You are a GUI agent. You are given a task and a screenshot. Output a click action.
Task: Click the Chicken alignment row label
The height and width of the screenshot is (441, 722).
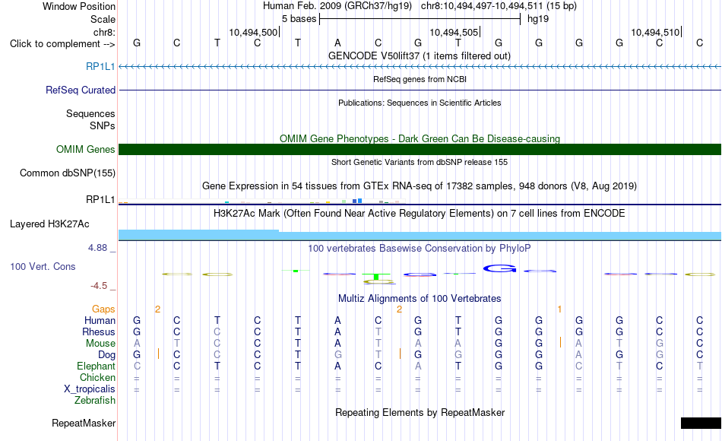97,378
